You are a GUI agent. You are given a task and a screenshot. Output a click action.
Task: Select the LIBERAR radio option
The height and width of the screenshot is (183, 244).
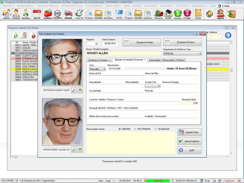120,129
